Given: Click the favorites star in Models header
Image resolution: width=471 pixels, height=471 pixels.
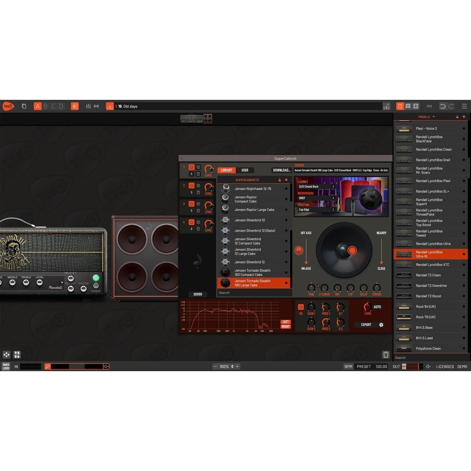Looking at the screenshot, I should (464, 116).
